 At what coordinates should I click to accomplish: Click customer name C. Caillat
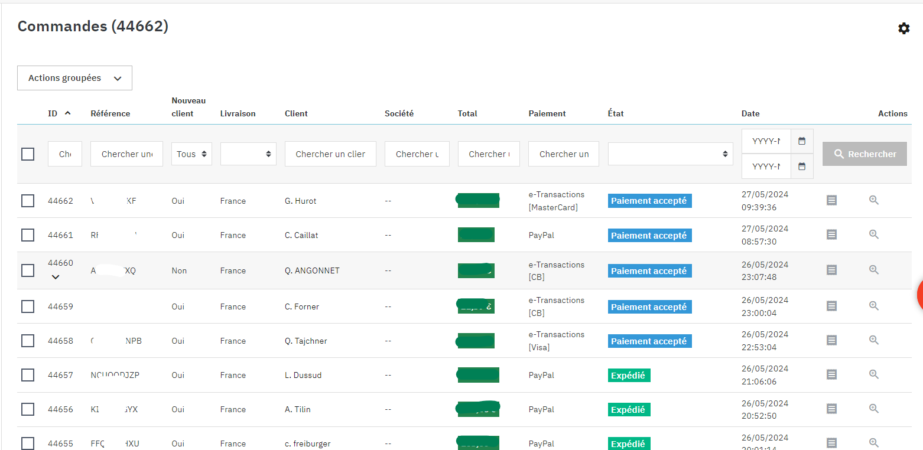pos(301,235)
